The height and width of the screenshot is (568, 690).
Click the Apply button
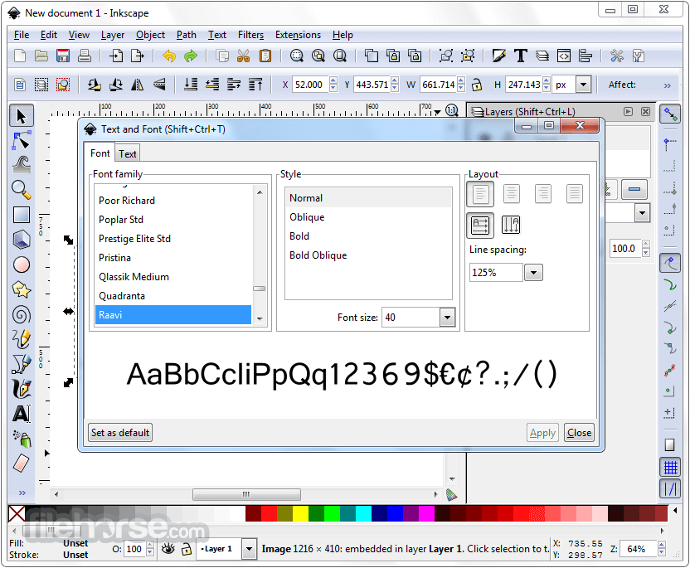click(x=542, y=433)
